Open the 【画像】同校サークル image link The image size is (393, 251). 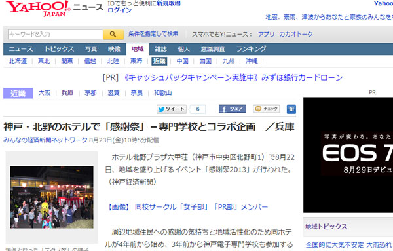tap(187, 207)
